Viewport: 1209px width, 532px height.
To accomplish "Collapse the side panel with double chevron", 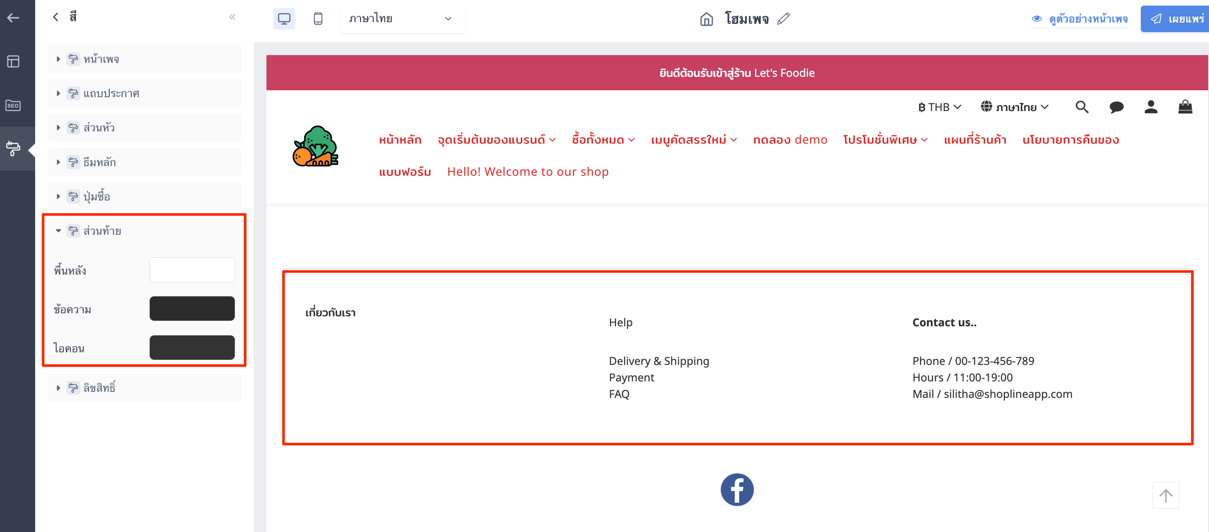I will coord(232,17).
